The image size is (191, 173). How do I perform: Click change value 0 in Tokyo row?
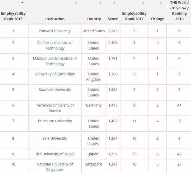157,154
